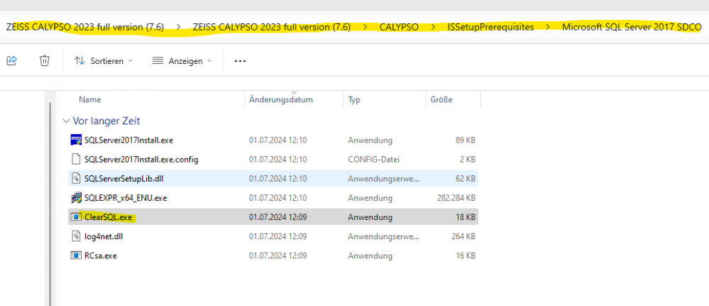Screen dimensions: 709x306
Task: Expand breadcrumb chevron after CALYPSO
Action: coord(433,27)
